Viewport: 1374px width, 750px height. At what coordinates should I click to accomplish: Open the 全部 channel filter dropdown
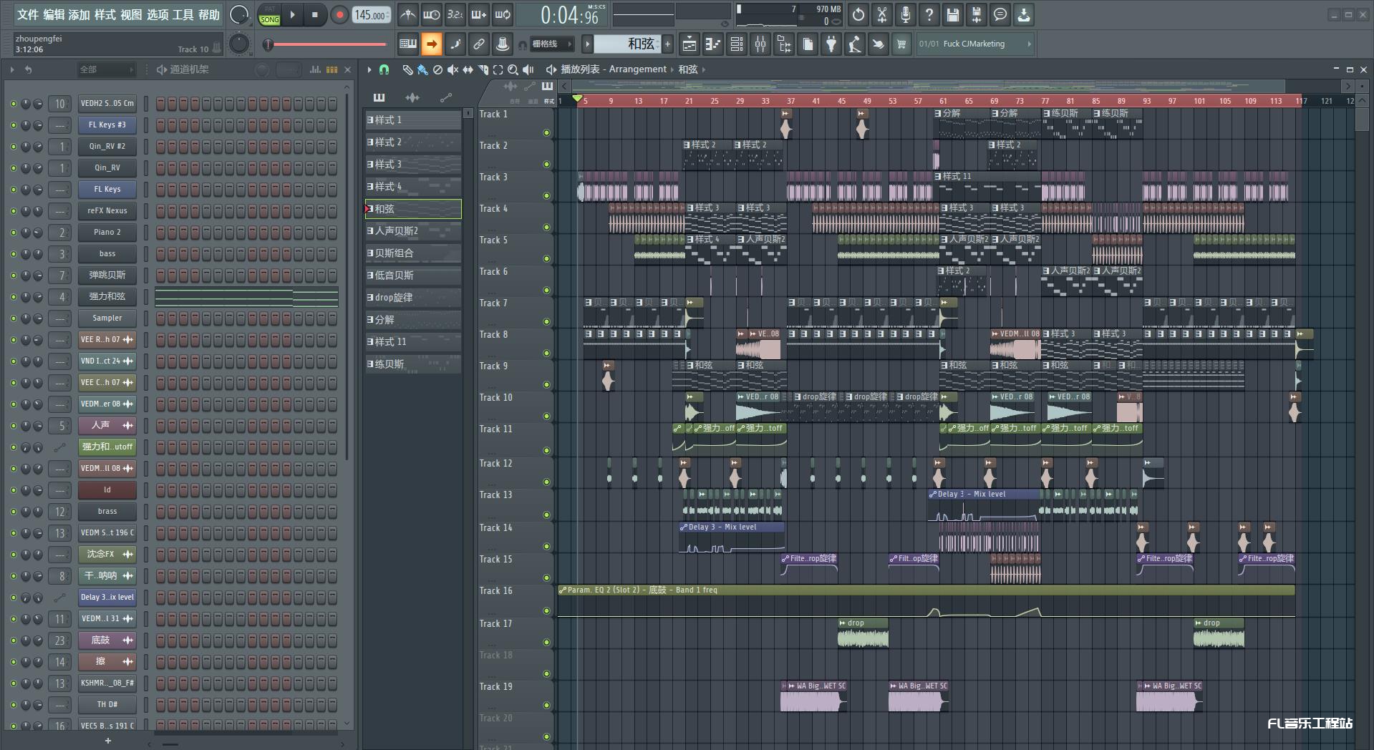106,69
